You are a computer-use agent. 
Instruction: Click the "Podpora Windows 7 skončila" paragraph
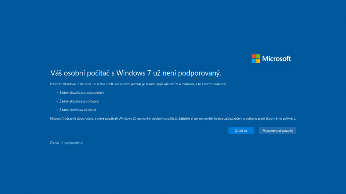pos(138,84)
